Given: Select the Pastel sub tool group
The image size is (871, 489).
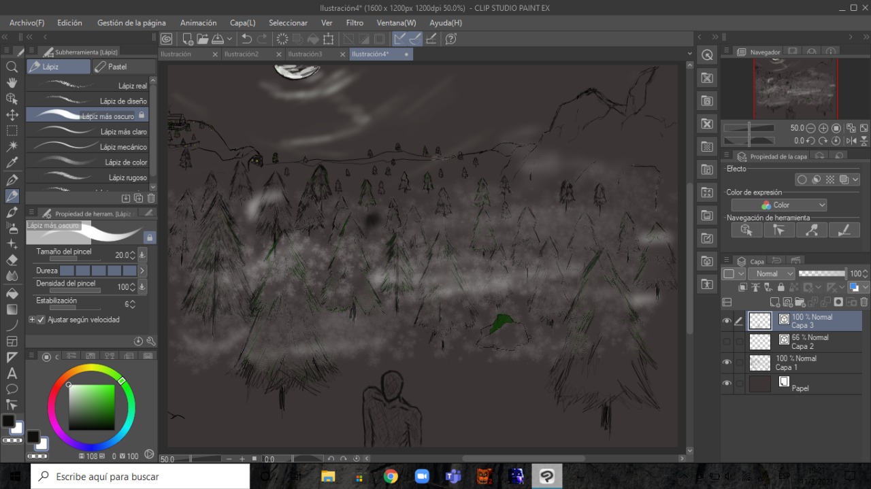Looking at the screenshot, I should [123, 67].
